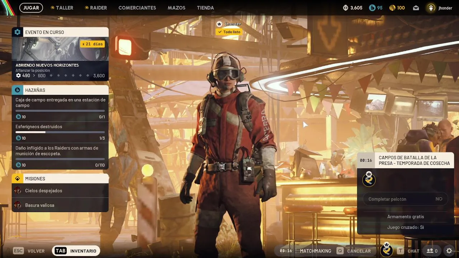Click the shotgun damage feat 10 credit reward icon

click(18, 165)
